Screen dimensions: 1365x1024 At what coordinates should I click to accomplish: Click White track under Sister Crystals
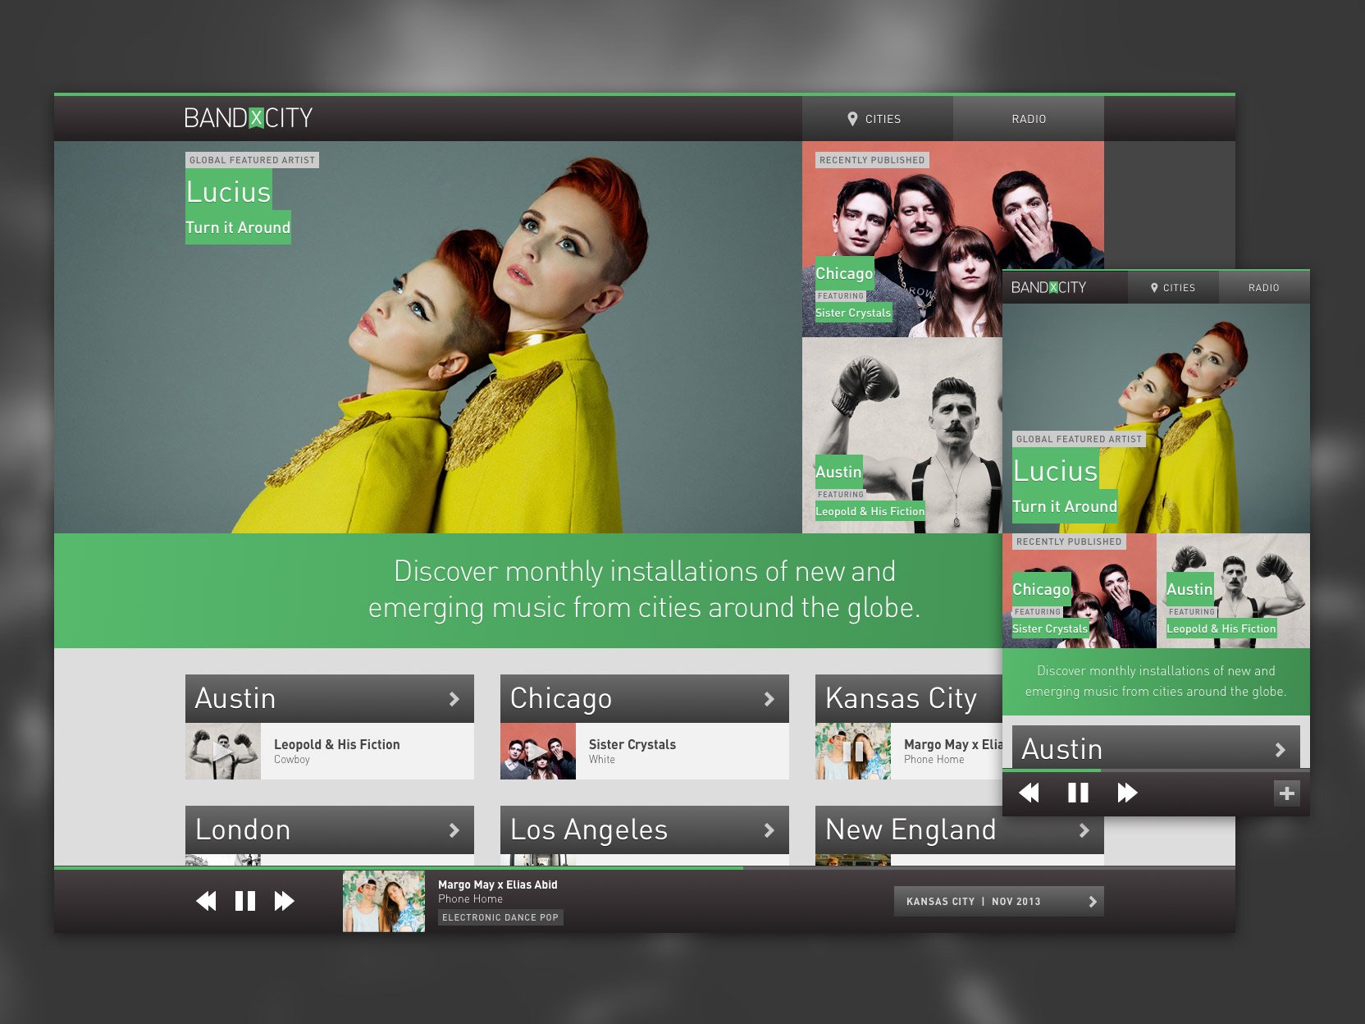pos(602,760)
